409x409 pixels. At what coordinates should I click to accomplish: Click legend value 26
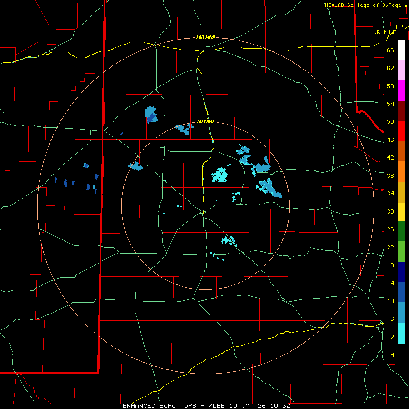coord(390,229)
